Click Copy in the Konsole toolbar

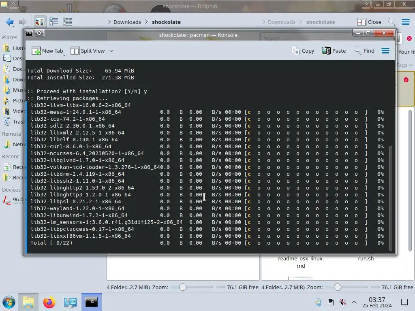(303, 51)
